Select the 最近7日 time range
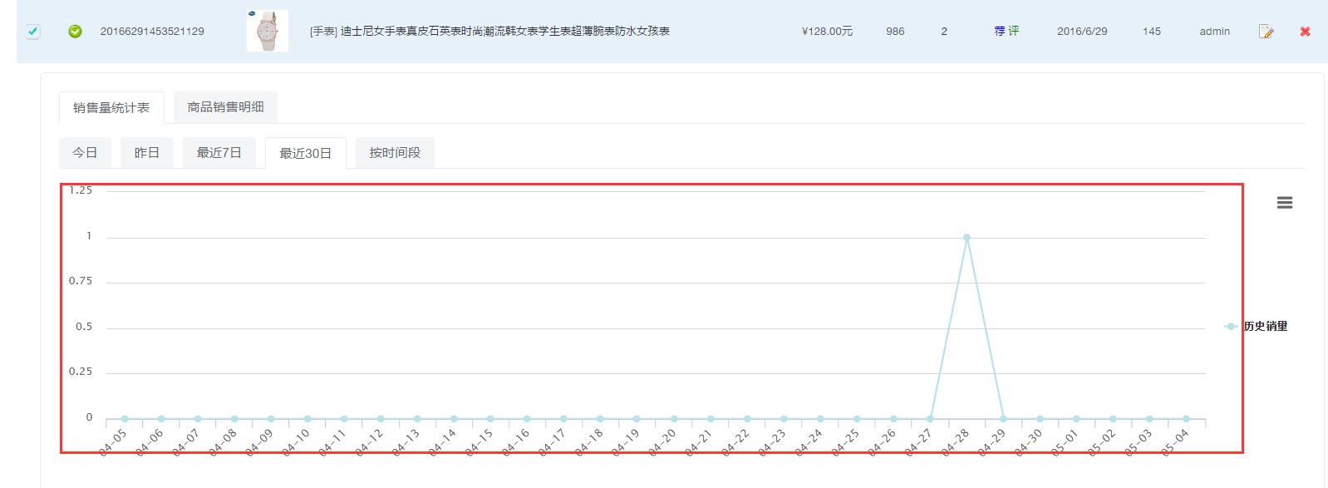1328x488 pixels. pos(219,153)
